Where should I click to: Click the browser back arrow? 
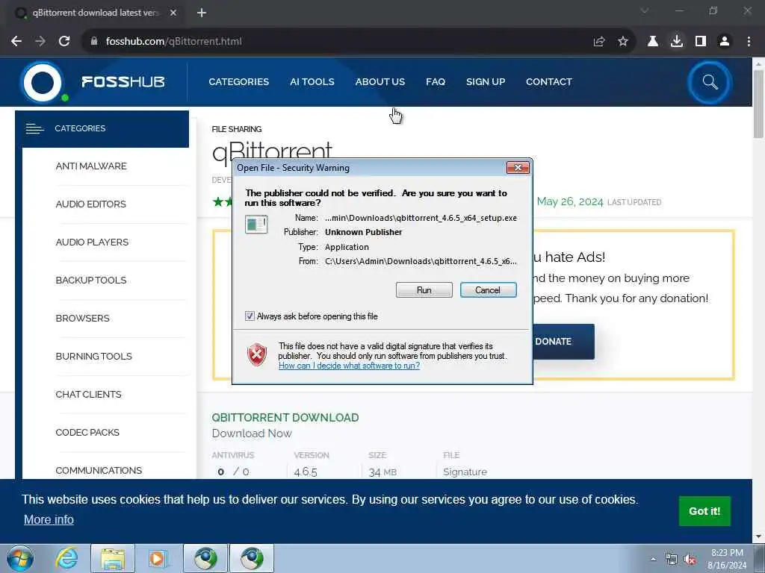(x=16, y=42)
